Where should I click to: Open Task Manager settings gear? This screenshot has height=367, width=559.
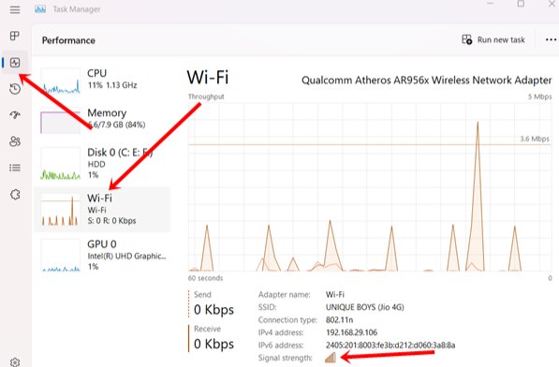[x=15, y=362]
